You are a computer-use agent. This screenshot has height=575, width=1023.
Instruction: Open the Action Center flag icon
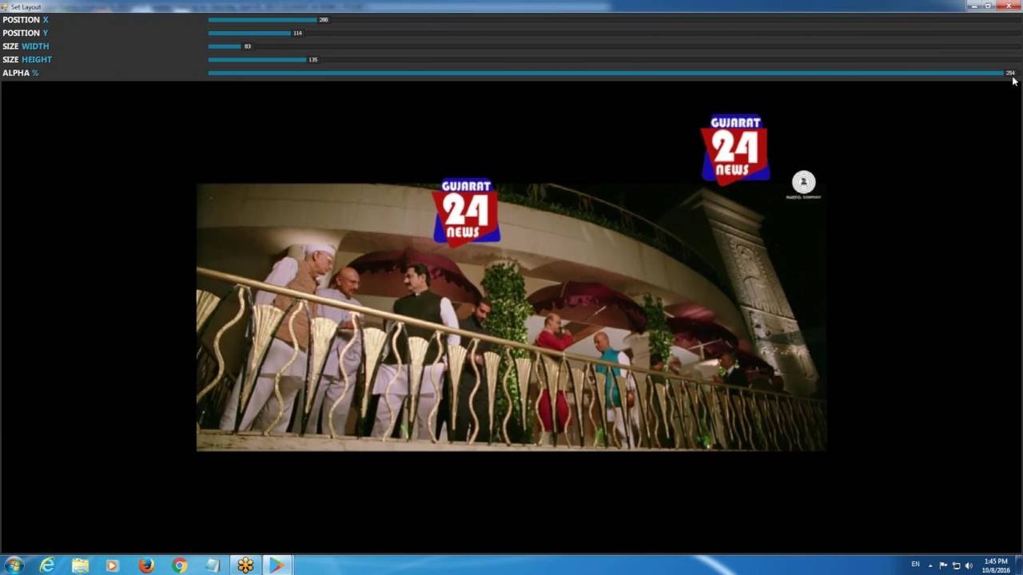pos(943,565)
